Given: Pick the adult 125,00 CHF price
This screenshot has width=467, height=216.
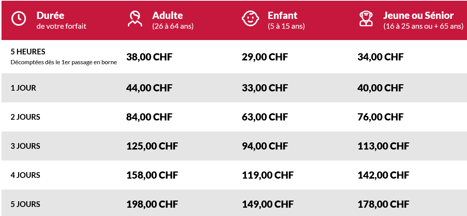Looking at the screenshot, I should 152,146.
